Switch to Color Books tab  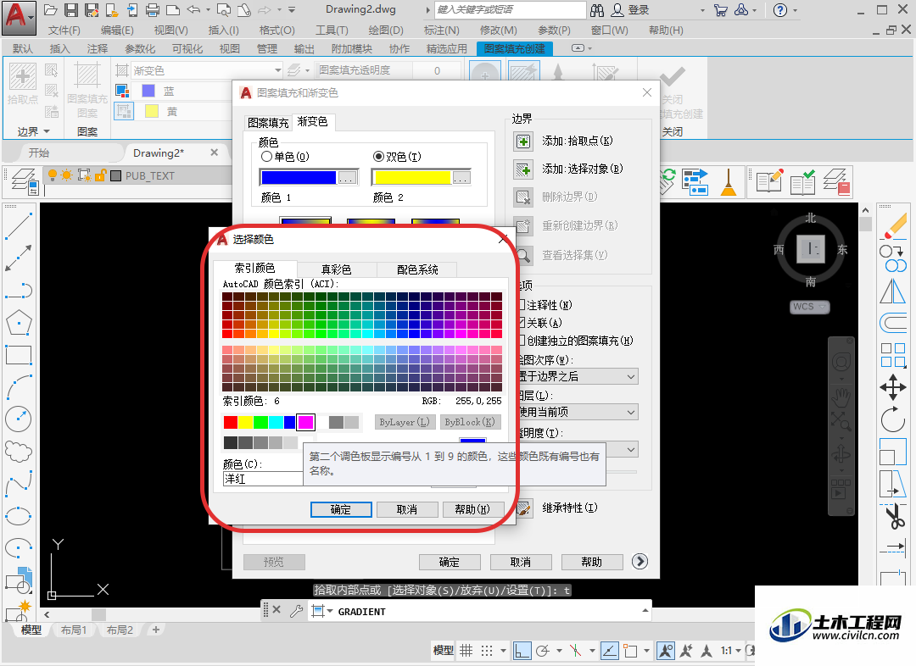click(x=417, y=269)
